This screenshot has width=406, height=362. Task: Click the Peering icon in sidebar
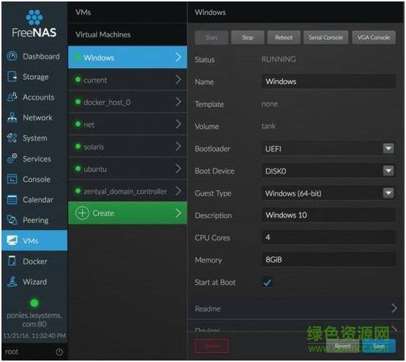12,220
